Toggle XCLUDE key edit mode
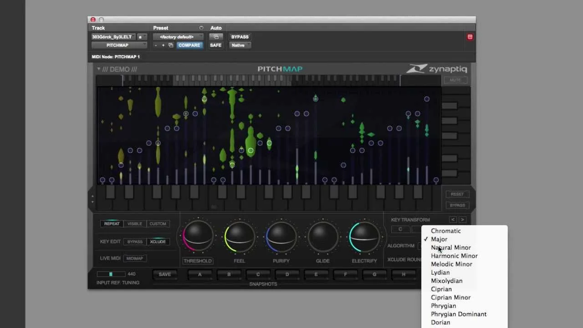This screenshot has width=583, height=328. click(158, 241)
